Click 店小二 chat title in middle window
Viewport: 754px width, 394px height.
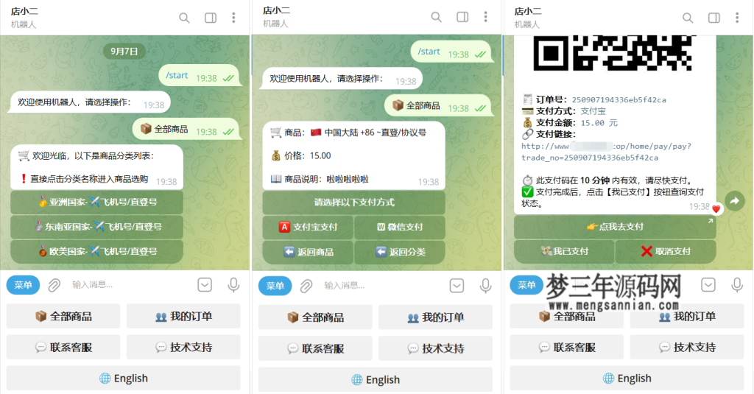[277, 10]
